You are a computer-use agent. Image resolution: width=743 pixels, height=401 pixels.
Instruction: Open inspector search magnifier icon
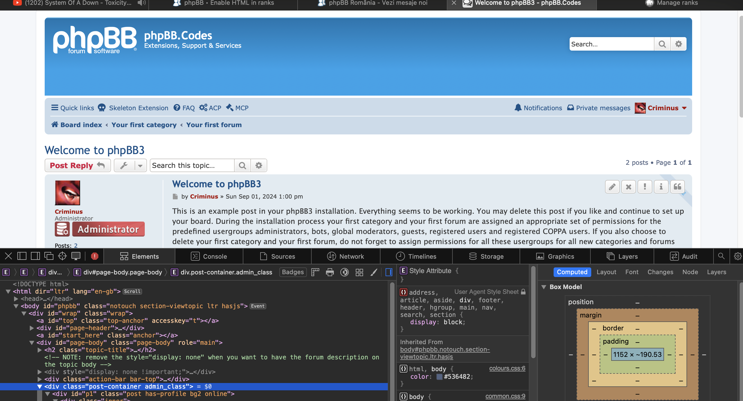pos(721,256)
